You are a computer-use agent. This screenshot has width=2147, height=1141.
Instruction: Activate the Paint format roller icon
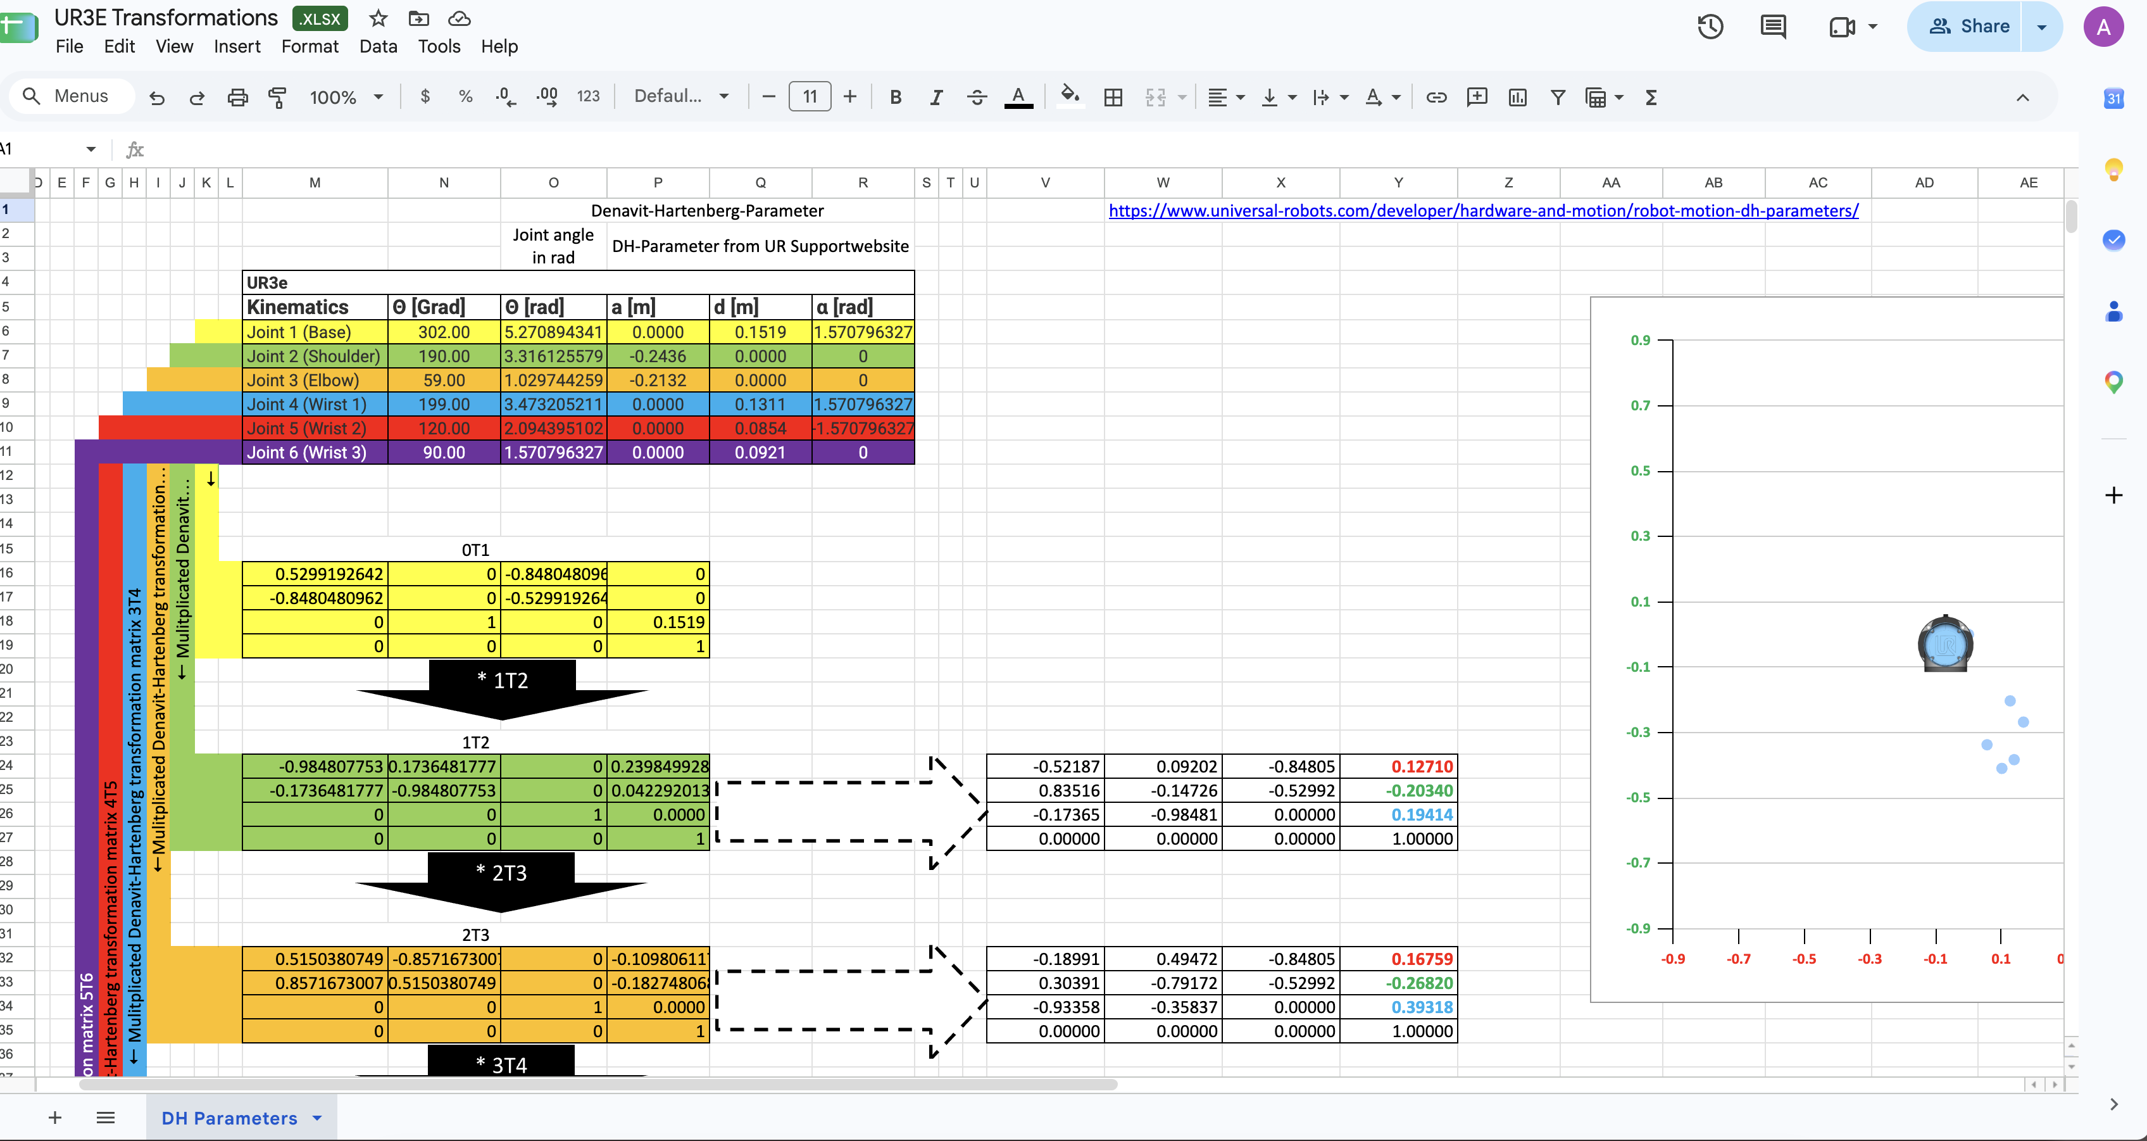tap(277, 98)
